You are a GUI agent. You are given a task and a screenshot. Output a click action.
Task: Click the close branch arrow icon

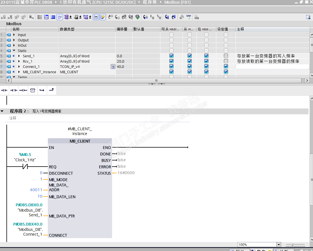coord(51,90)
